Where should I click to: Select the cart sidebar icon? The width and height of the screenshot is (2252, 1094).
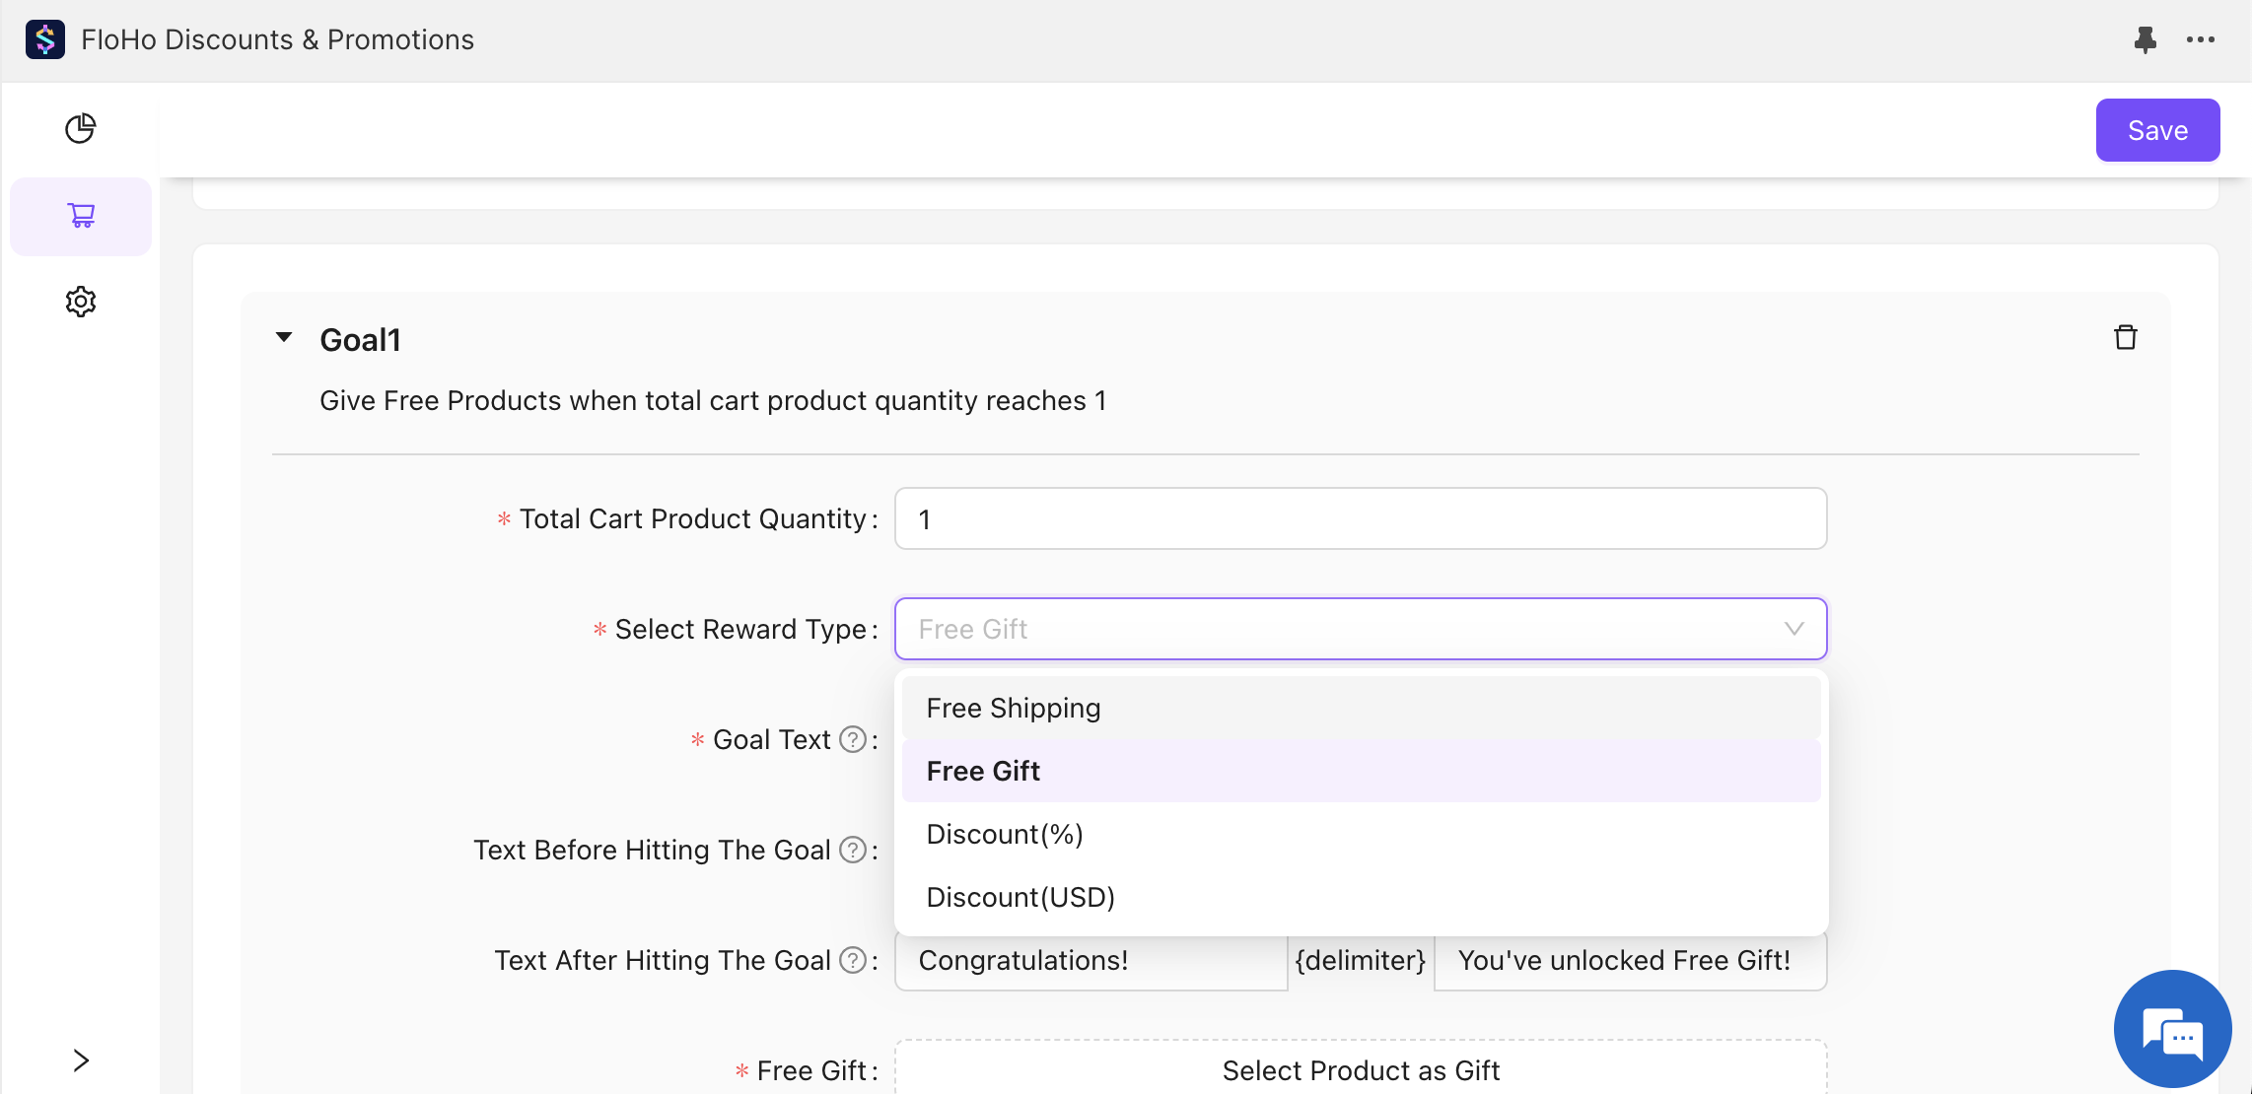(81, 216)
